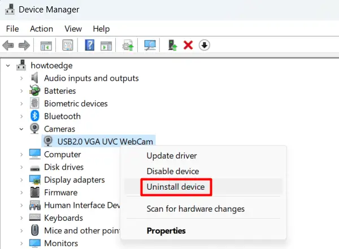Expand the Computer chevron
The height and width of the screenshot is (249, 339).
pyautogui.click(x=21, y=154)
